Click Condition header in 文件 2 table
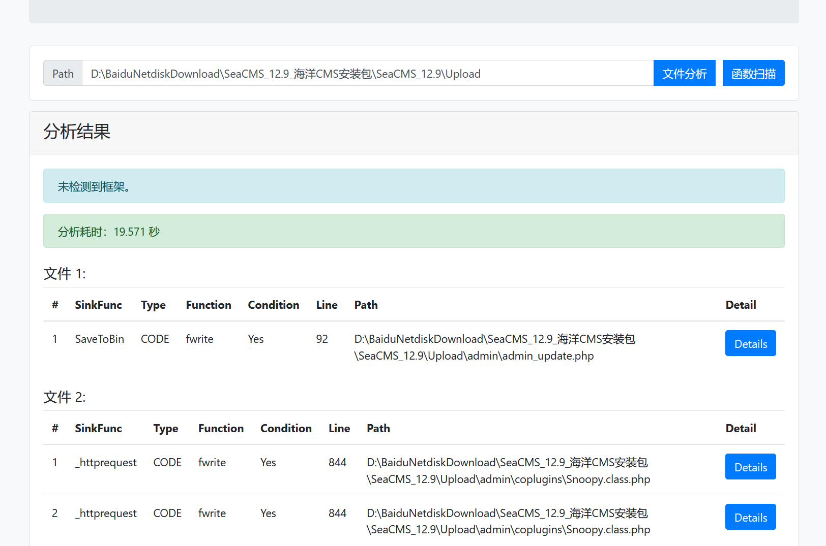 [x=286, y=428]
